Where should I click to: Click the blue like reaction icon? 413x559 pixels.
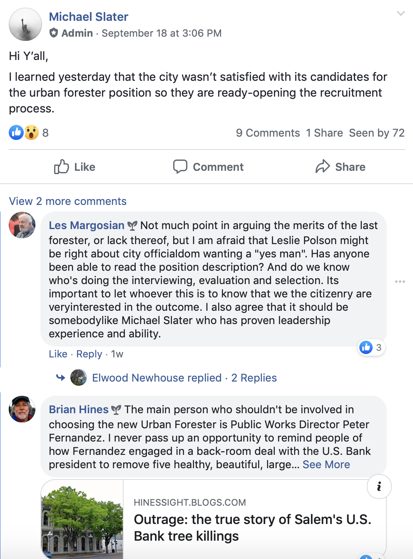[x=16, y=133]
